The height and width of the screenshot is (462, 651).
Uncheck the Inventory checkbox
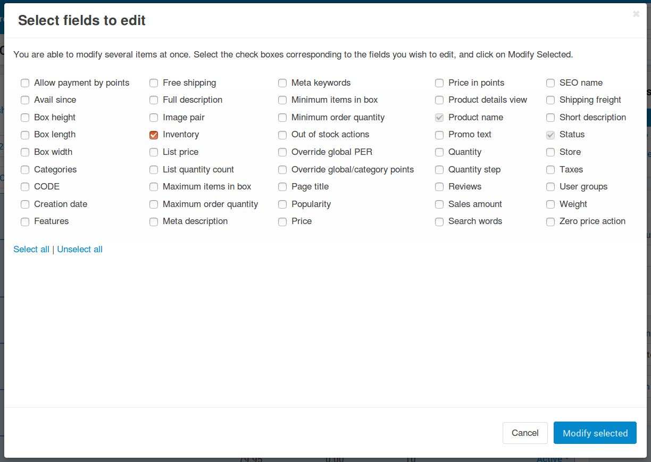pos(154,135)
